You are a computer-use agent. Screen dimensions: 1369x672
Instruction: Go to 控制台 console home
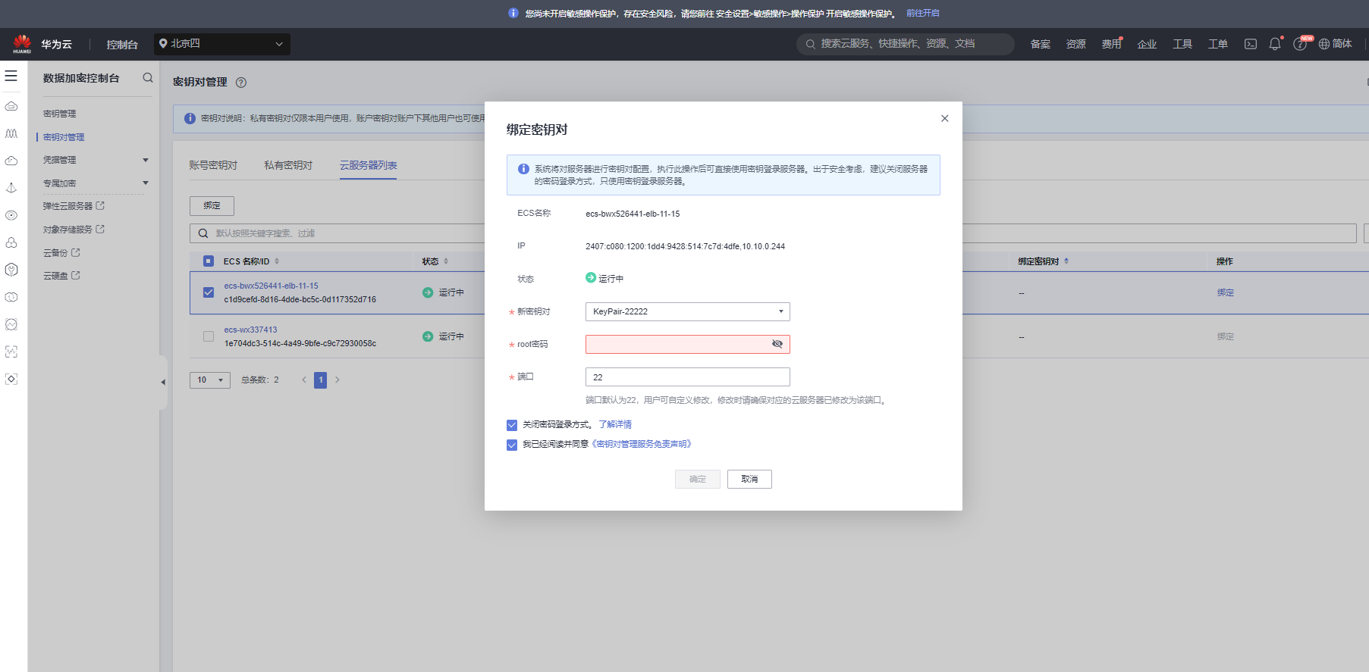coord(122,45)
